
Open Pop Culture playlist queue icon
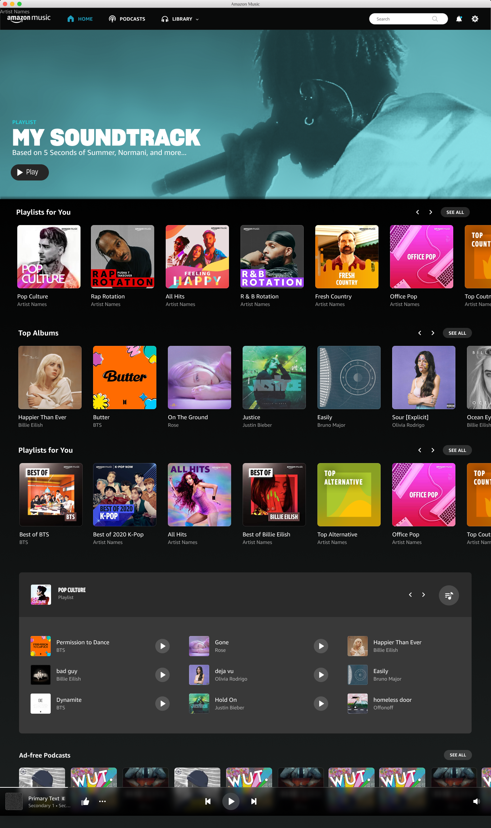pyautogui.click(x=449, y=595)
